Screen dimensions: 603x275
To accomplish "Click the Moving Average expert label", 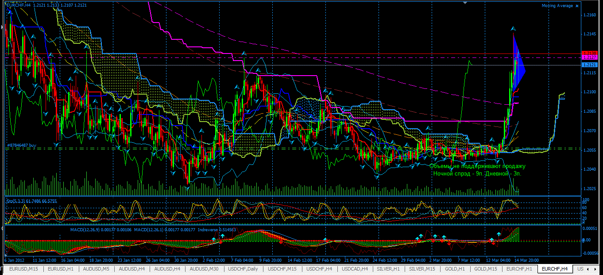I will point(557,6).
